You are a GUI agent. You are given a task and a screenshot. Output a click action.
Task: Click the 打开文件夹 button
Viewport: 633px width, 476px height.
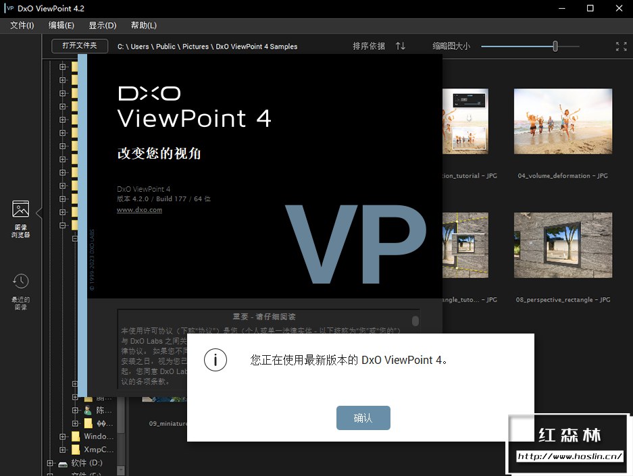[x=80, y=46]
